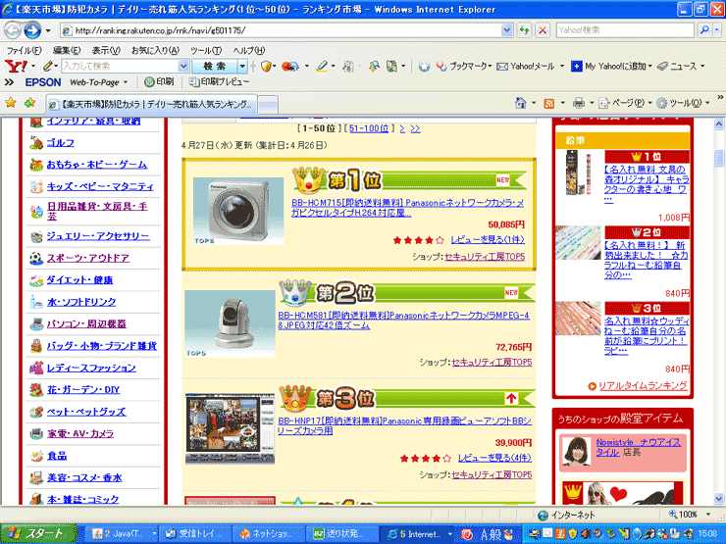This screenshot has height=544, width=726.
Task: Click the Yahoo search magnifier icon
Action: [x=704, y=30]
